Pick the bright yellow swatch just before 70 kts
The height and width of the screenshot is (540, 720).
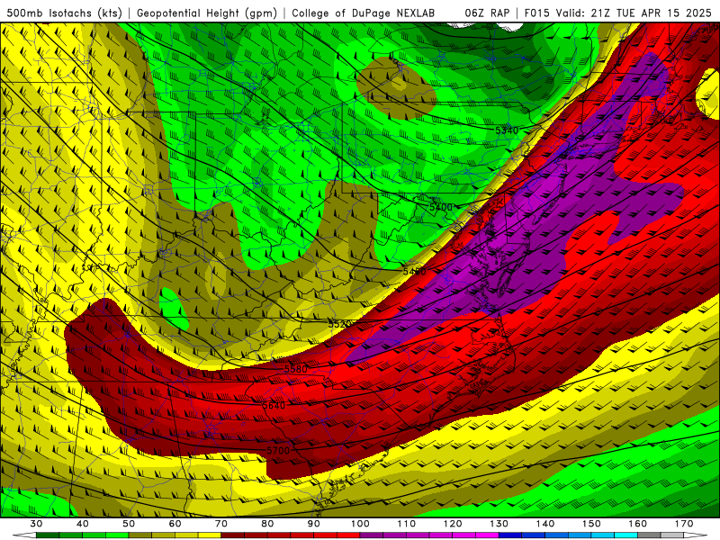point(210,535)
